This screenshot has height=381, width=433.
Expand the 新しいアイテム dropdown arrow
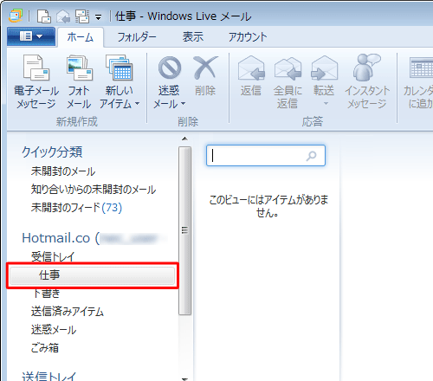pos(137,104)
